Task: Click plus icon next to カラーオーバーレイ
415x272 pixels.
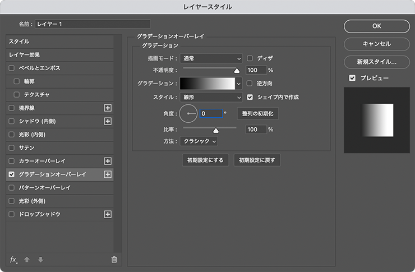Action: [x=108, y=161]
